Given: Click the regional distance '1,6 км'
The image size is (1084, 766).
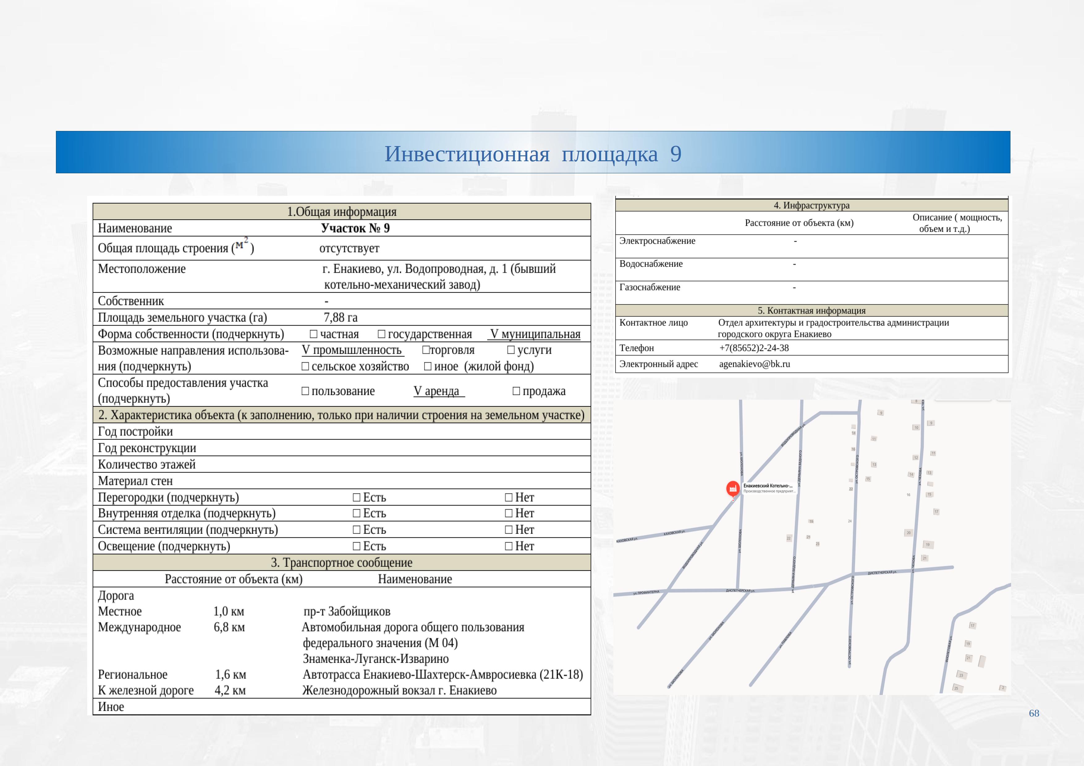Looking at the screenshot, I should click(231, 675).
